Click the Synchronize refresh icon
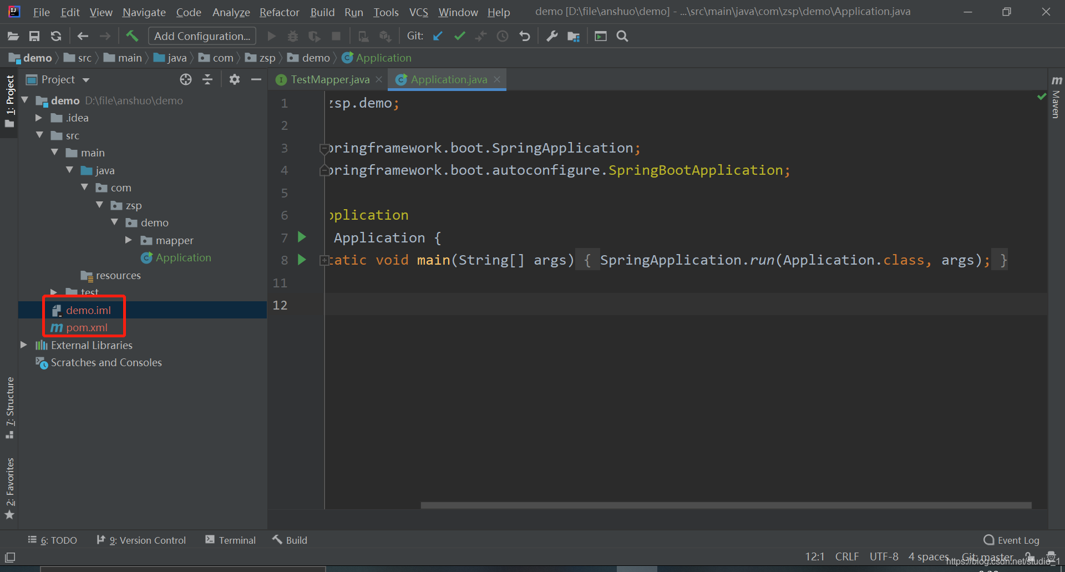Image resolution: width=1065 pixels, height=572 pixels. [x=56, y=36]
